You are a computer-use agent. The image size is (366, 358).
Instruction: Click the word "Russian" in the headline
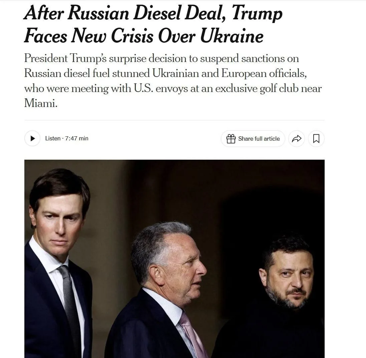click(x=98, y=13)
